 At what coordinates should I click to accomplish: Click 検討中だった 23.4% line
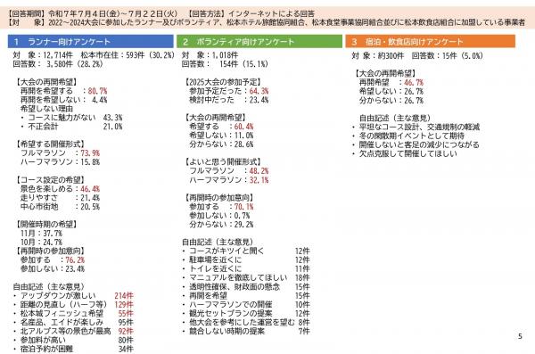pos(229,100)
